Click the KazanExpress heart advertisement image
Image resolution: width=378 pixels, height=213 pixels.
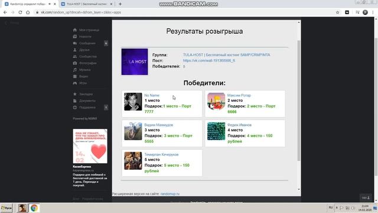[x=90, y=146]
